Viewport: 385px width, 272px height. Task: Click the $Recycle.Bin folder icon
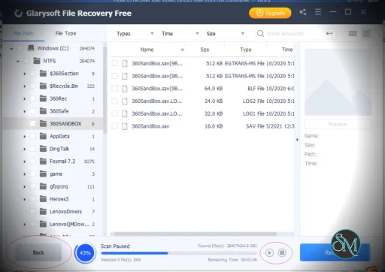tap(43, 86)
